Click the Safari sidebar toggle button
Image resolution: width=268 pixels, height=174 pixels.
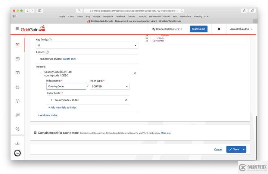[x=39, y=11]
